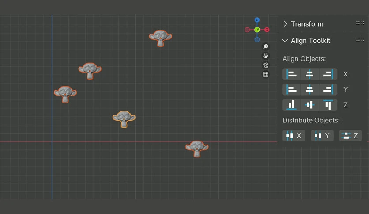Collapse the Align Toolkit panel
The image size is (369, 214).
point(285,41)
